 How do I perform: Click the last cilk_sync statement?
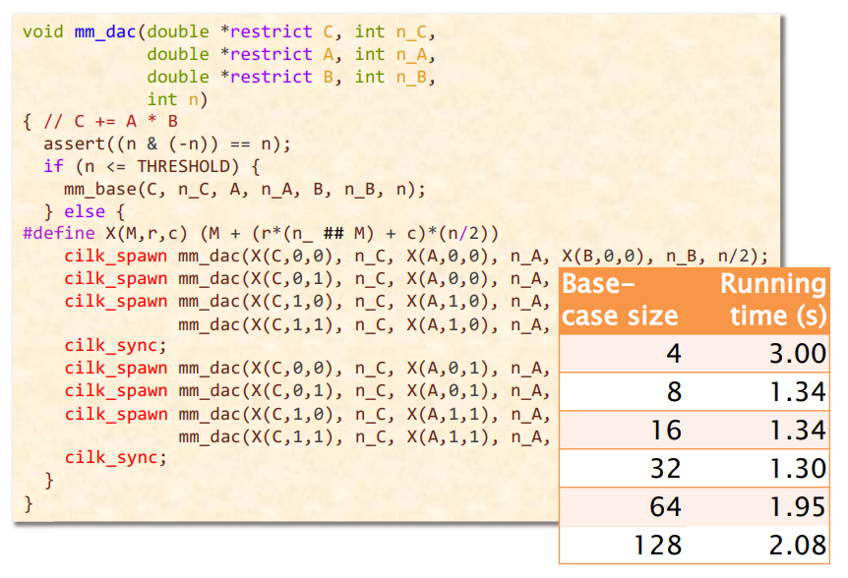pyautogui.click(x=115, y=458)
